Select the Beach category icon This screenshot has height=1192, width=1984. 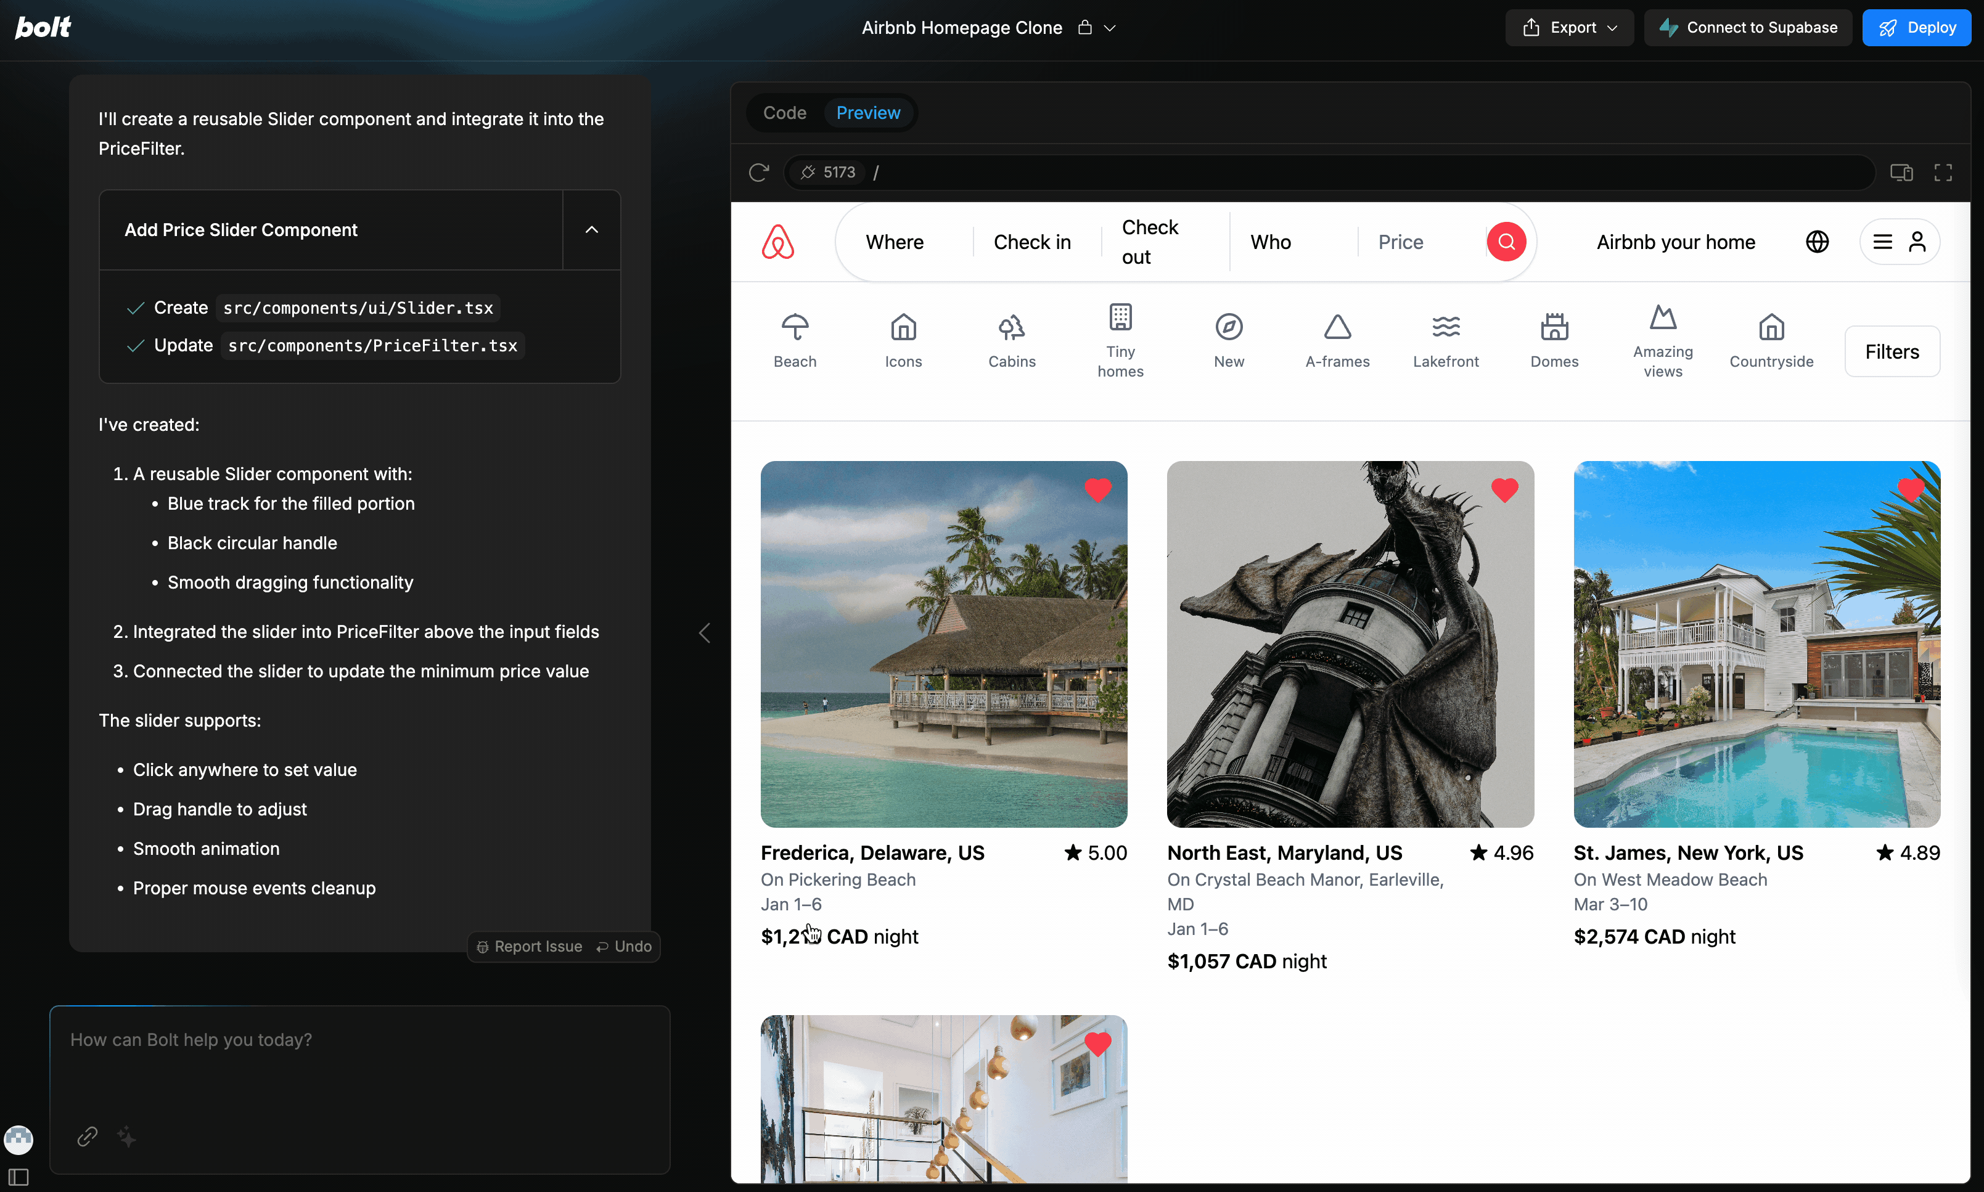tap(795, 327)
